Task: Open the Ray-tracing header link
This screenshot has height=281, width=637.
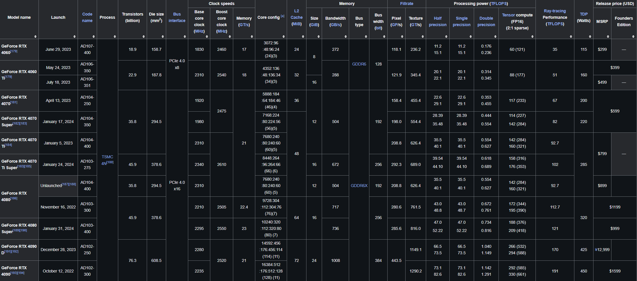Action: click(x=555, y=11)
